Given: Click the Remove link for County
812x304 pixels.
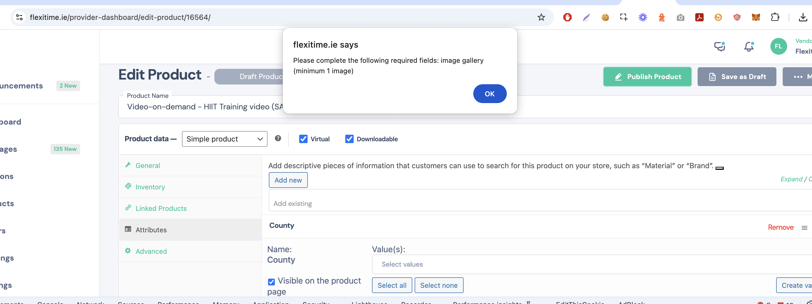Looking at the screenshot, I should (x=781, y=227).
